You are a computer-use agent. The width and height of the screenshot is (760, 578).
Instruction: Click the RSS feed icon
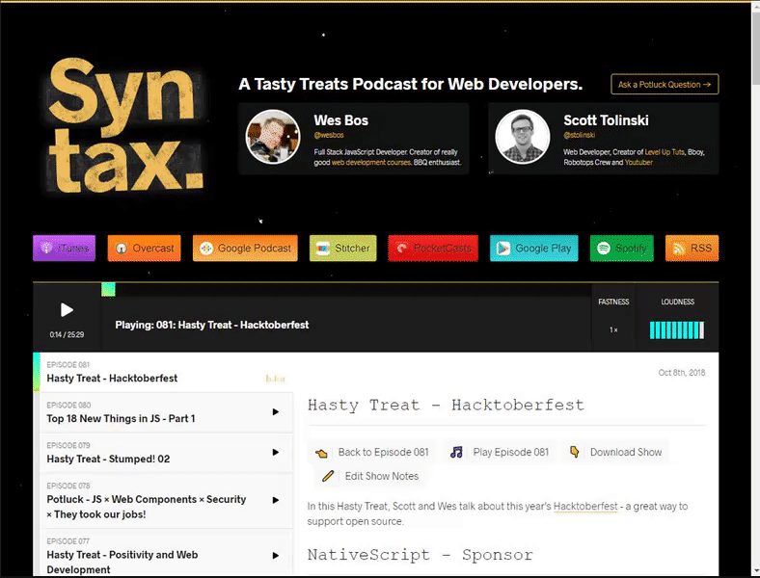tap(679, 249)
